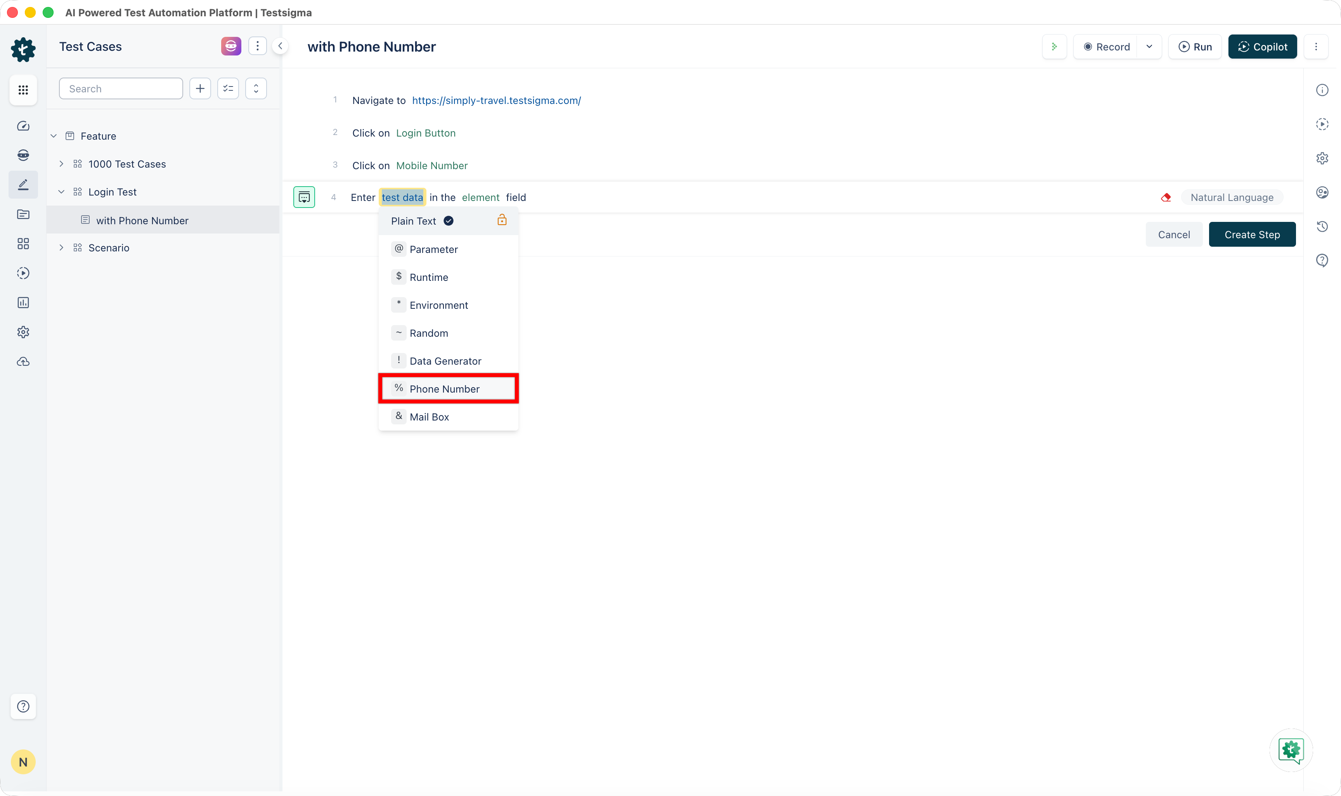Open the simply-travel.testsigma.com link
The image size is (1341, 796).
(x=497, y=100)
